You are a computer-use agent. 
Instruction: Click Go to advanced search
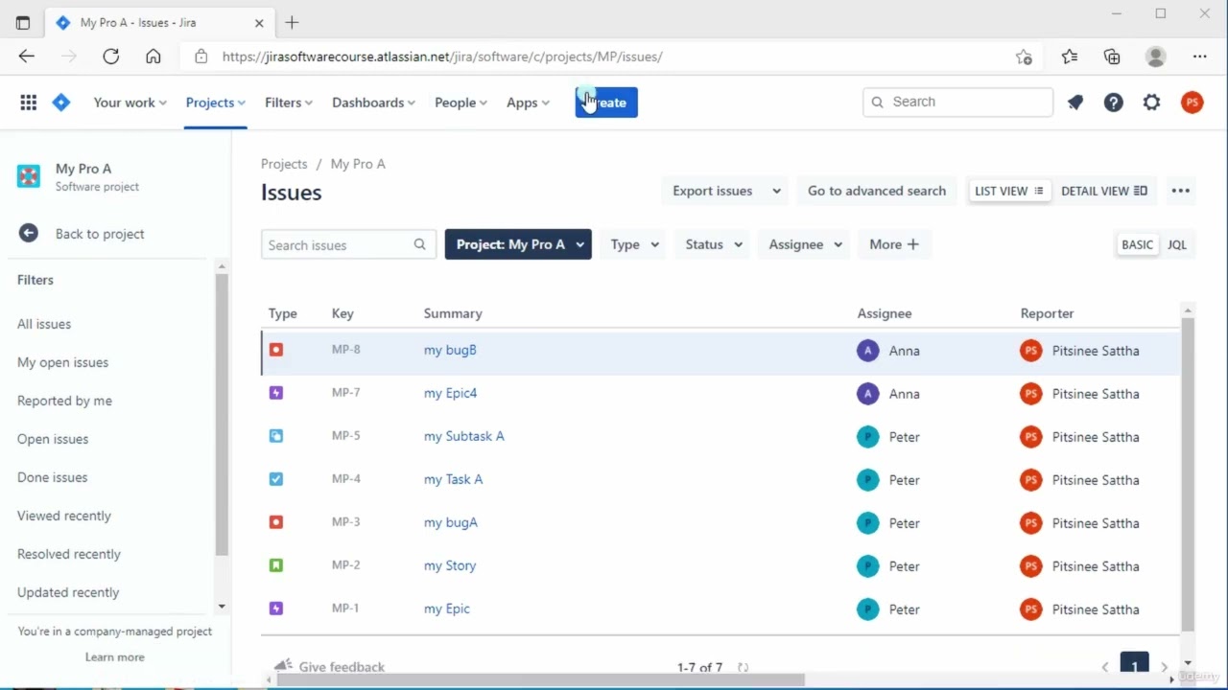click(877, 191)
